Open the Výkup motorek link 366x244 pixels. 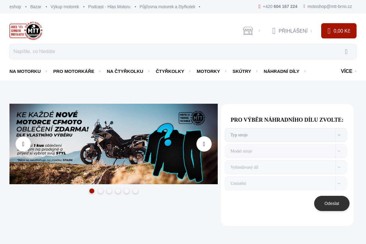(65, 7)
